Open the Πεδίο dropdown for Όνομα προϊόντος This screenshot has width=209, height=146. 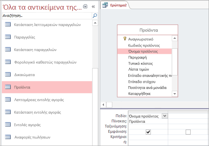165,116
